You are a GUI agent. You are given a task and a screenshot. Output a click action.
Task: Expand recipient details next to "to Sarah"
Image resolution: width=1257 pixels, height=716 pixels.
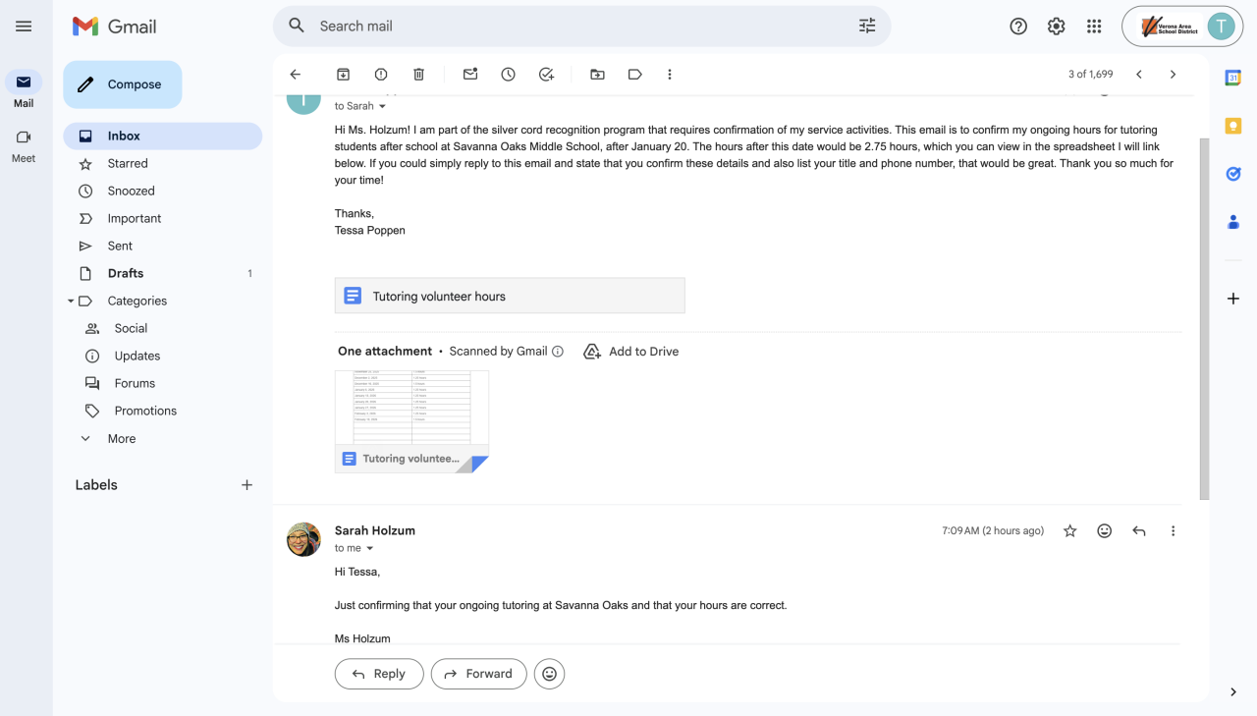(x=383, y=107)
